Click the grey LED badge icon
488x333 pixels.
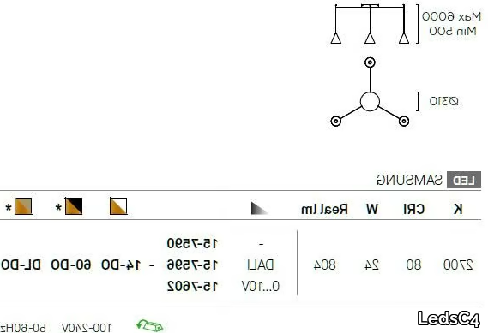tap(464, 180)
